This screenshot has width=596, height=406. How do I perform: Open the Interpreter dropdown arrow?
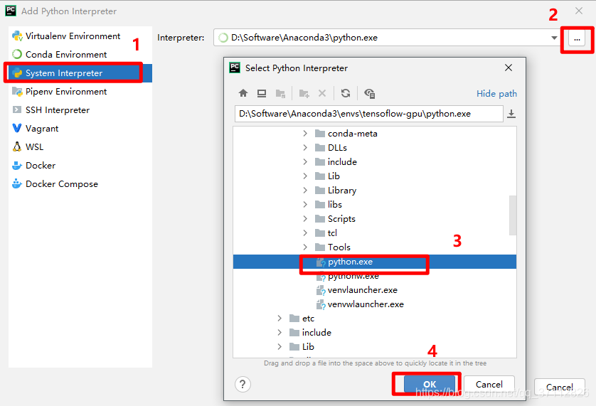click(554, 38)
